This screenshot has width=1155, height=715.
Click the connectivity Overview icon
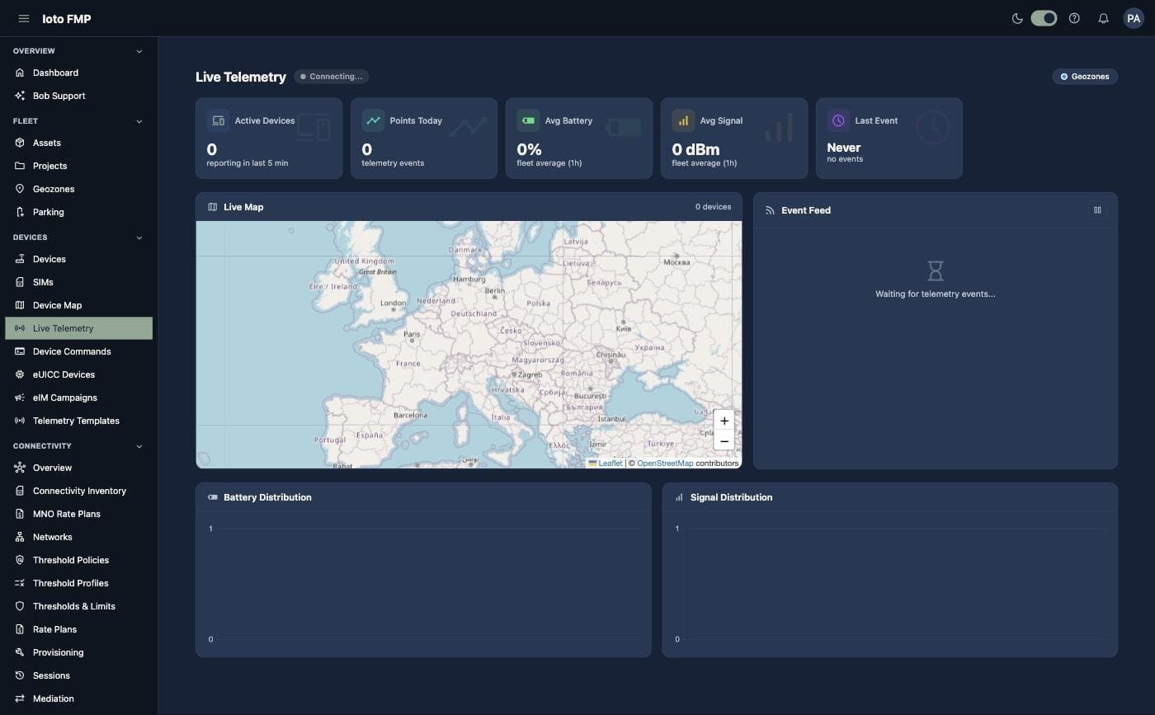[x=20, y=468]
